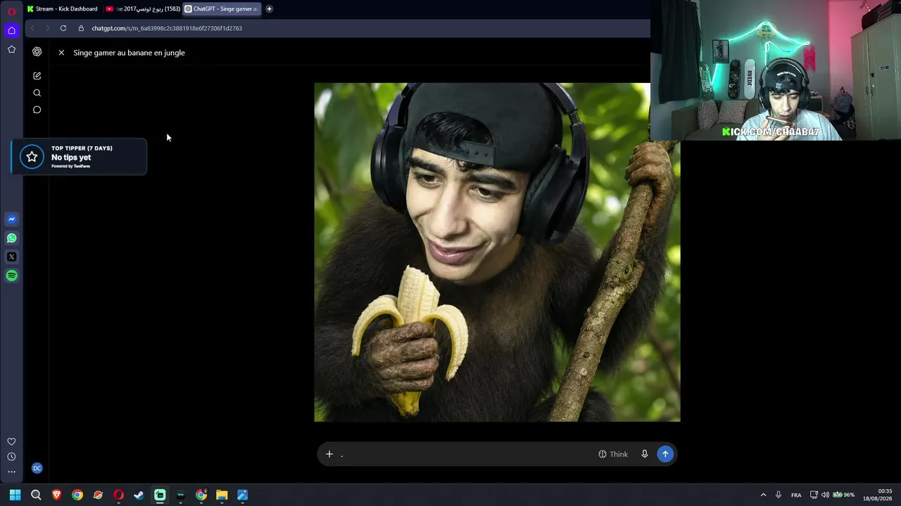Screen dimensions: 901x506
Task: Click the chatgpt.com address bar URL
Action: (167, 29)
